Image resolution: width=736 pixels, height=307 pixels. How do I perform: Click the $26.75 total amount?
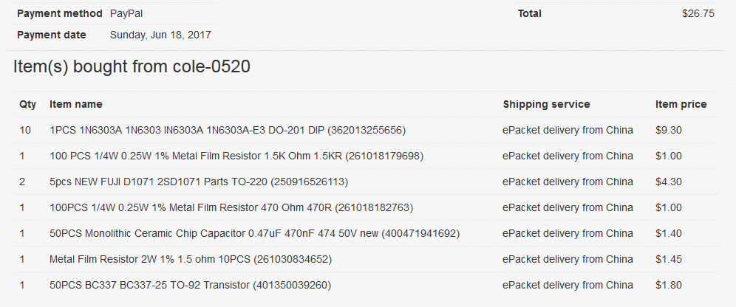[x=698, y=13]
